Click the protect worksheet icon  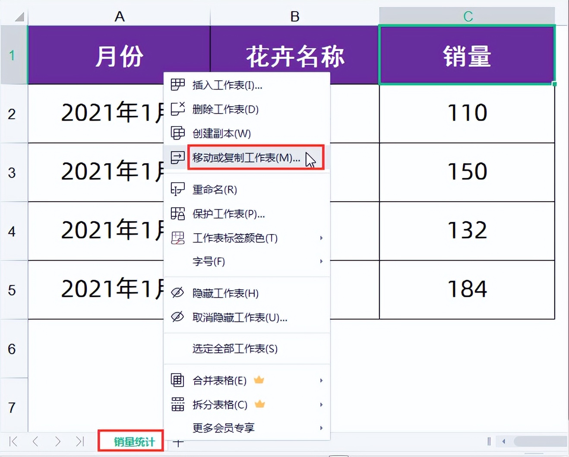pyautogui.click(x=177, y=214)
